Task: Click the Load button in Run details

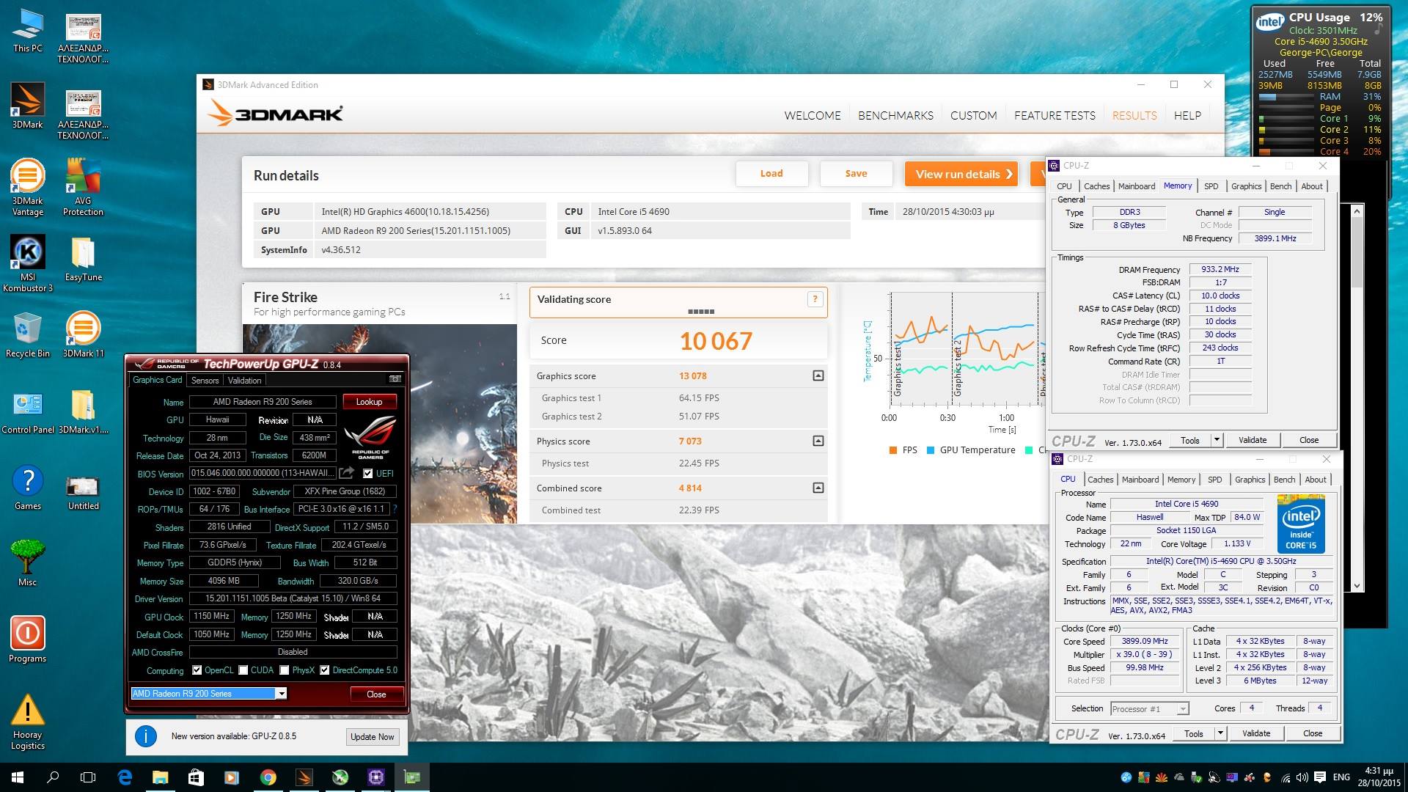Action: pos(771,174)
